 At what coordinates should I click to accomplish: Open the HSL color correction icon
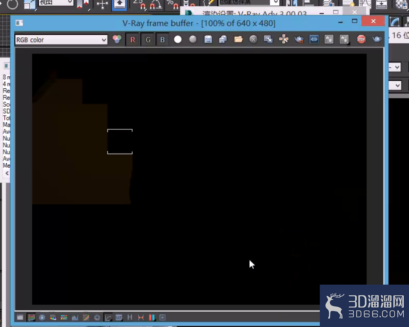pos(53,317)
